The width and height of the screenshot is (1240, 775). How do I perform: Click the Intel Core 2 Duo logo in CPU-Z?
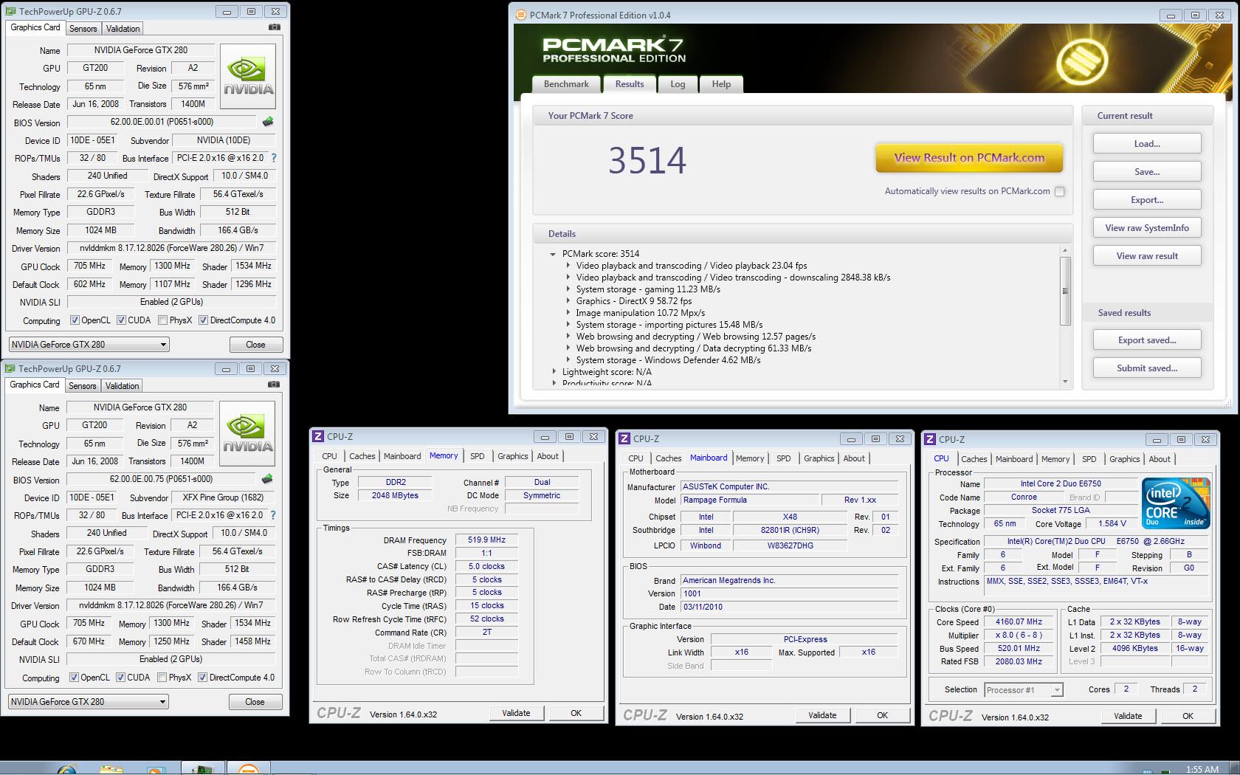pyautogui.click(x=1177, y=503)
